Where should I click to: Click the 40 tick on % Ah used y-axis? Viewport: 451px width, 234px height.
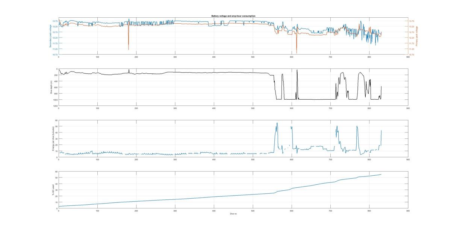click(56, 184)
